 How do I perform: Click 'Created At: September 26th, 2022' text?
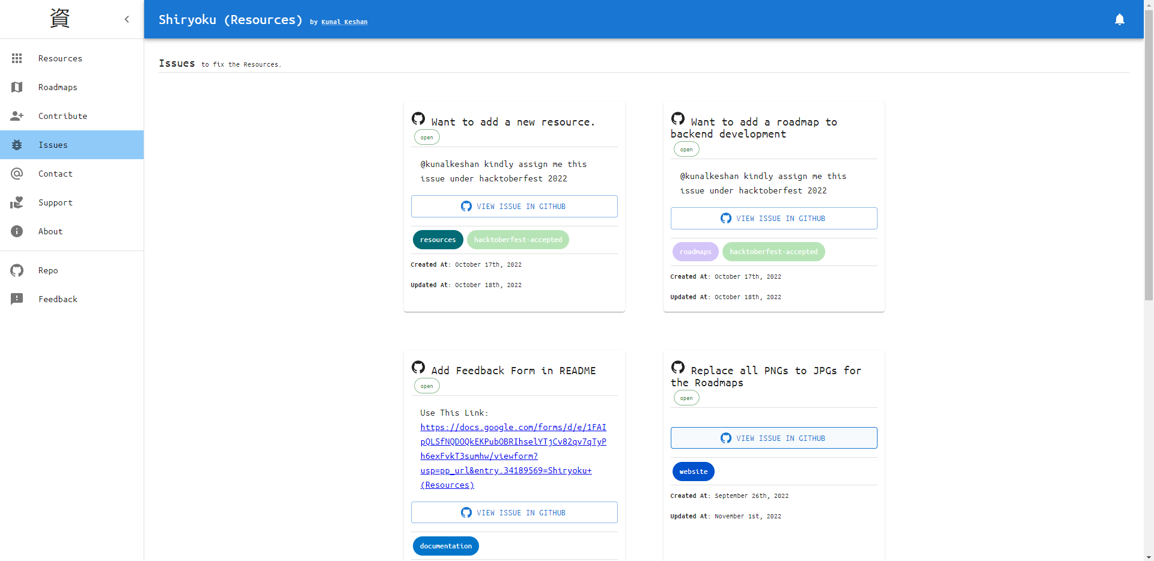coord(730,496)
